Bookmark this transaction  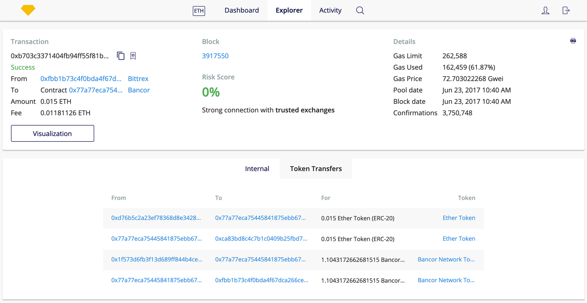pos(133,56)
